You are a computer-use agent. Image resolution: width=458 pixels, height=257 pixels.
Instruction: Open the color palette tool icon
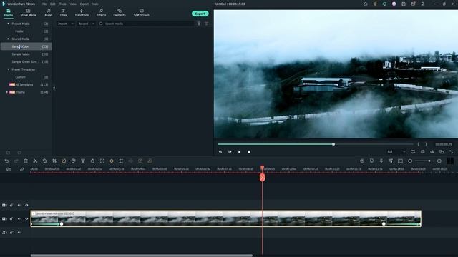click(x=74, y=161)
